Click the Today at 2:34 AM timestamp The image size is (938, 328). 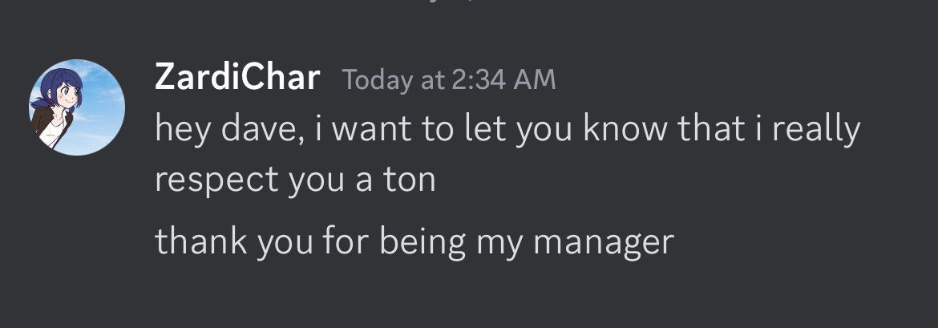coord(448,79)
